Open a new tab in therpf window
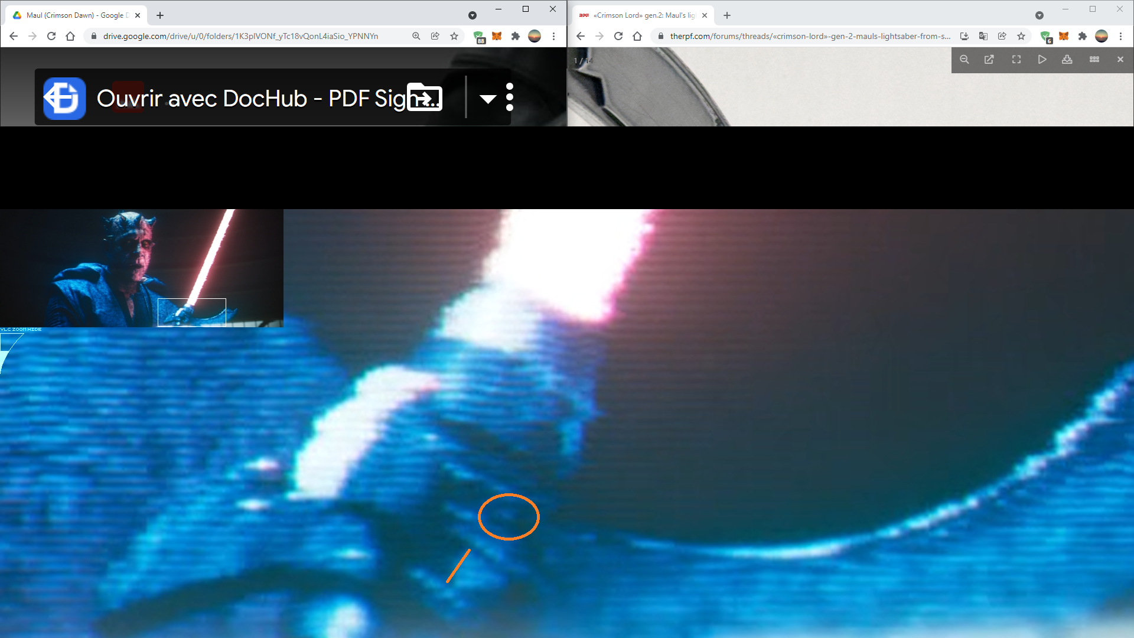1134x638 pixels. (x=727, y=15)
